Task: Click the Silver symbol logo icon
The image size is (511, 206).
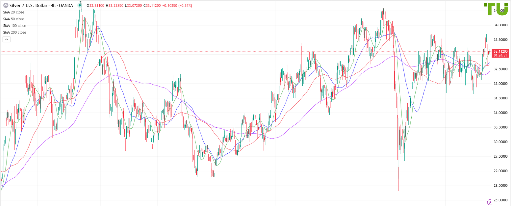Action: (x=6, y=5)
